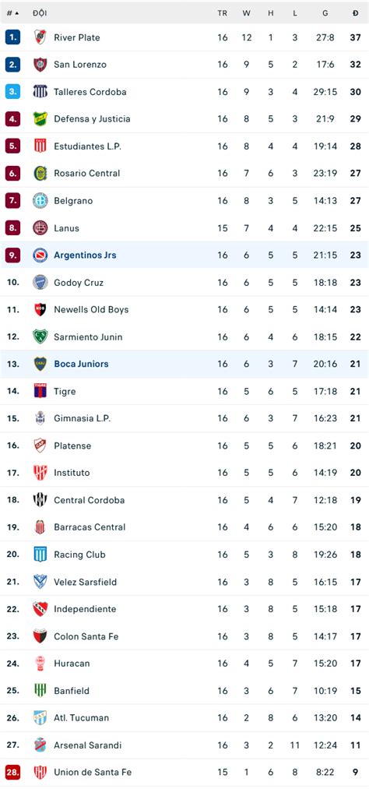Sort table by the G goals column

click(x=325, y=13)
